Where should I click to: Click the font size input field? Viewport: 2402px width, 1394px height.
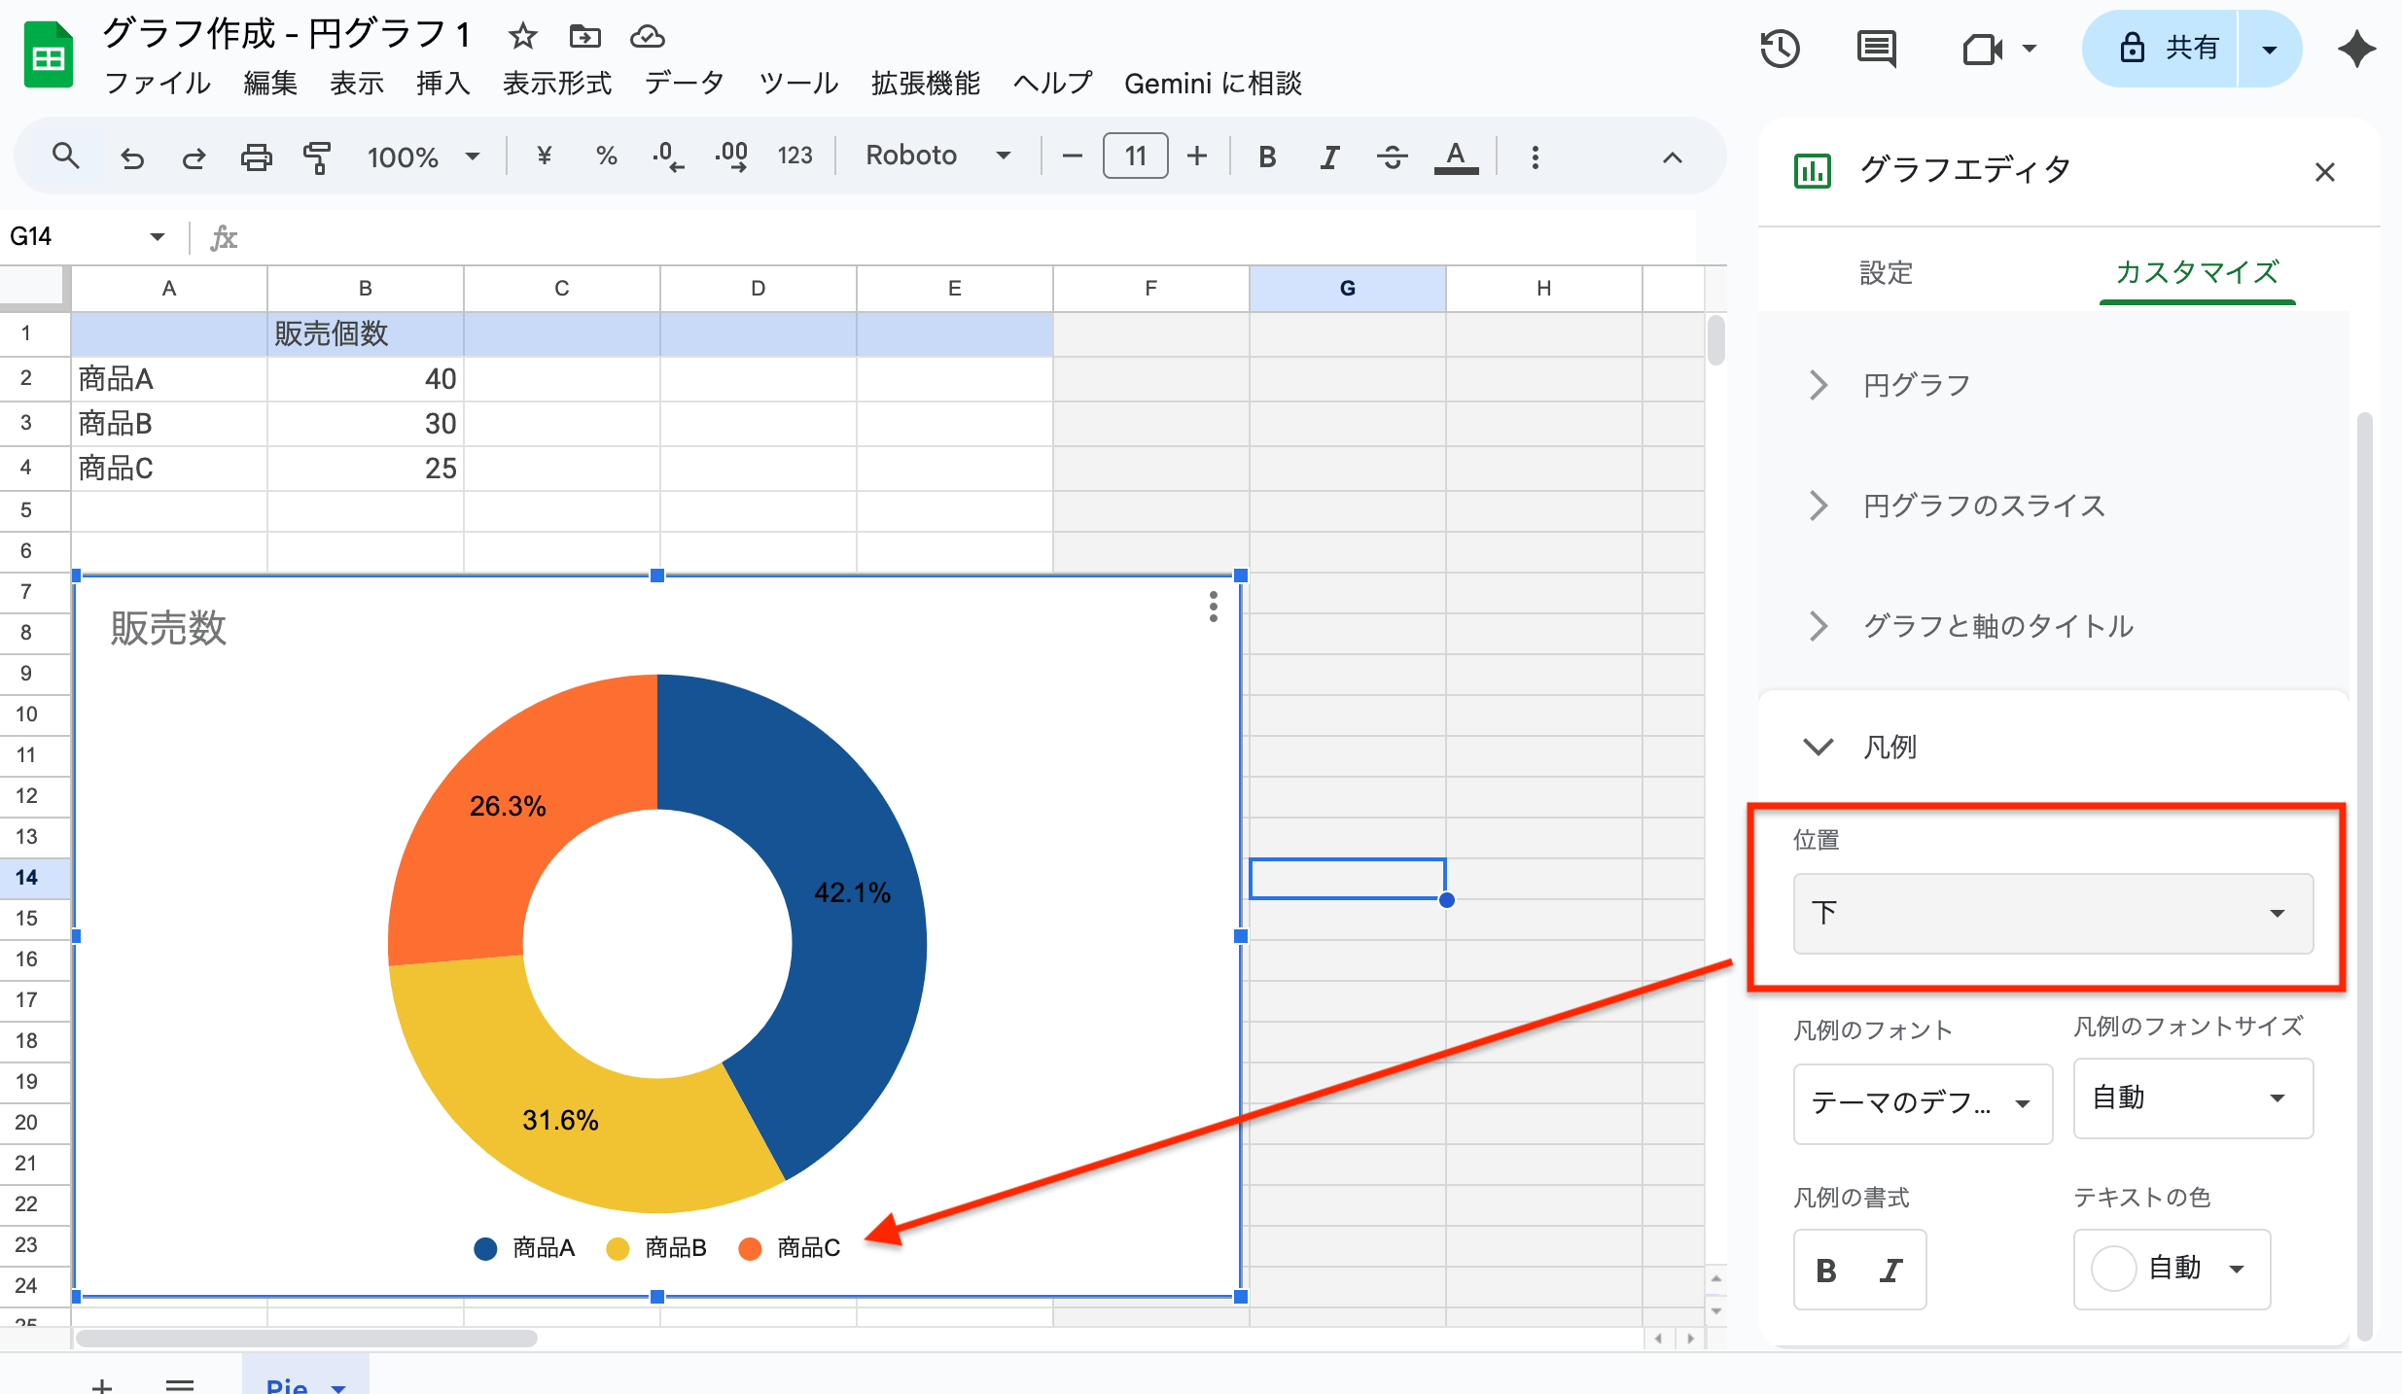coord(1135,157)
